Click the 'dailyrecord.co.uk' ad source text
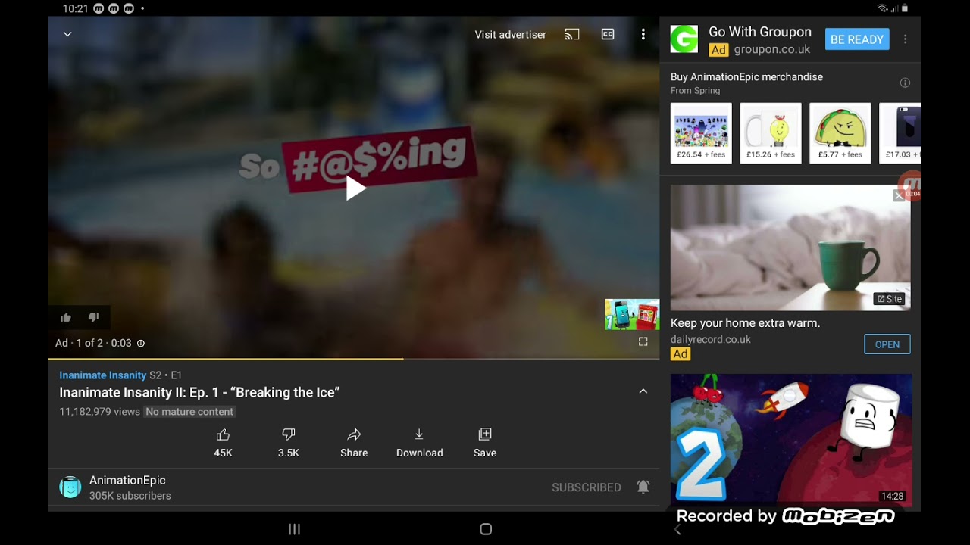The width and height of the screenshot is (970, 545). [711, 339]
